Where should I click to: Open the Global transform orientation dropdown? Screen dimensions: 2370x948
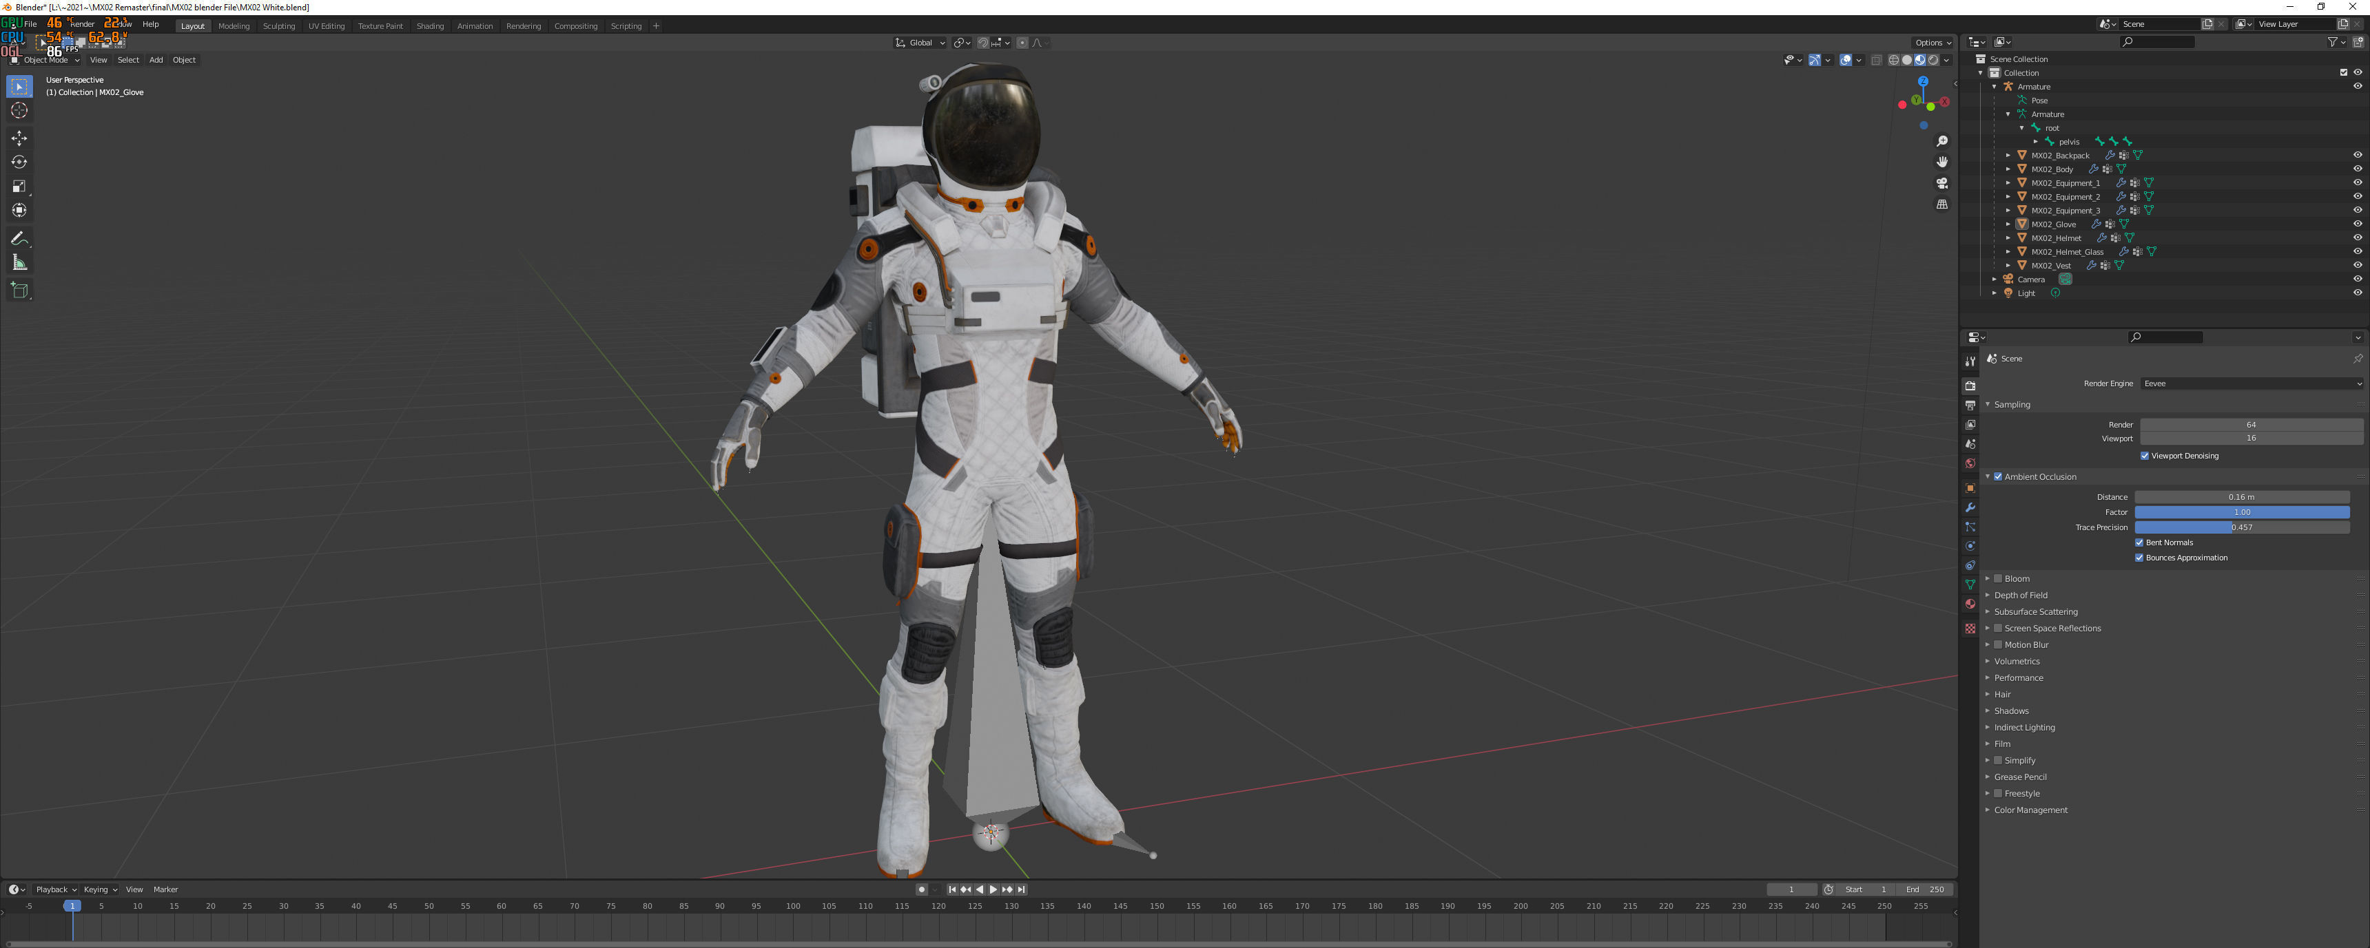[x=919, y=42]
